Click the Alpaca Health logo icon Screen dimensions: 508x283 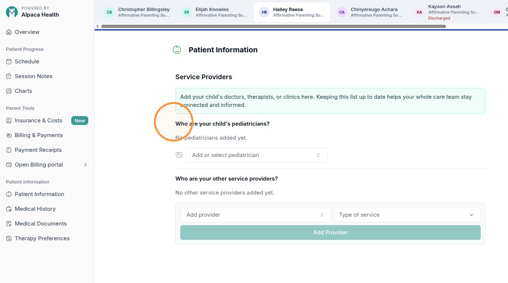(12, 12)
